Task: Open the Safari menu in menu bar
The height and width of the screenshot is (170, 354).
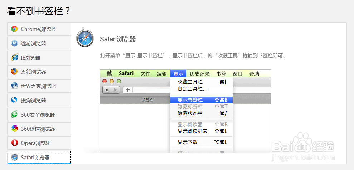Action: (x=126, y=73)
